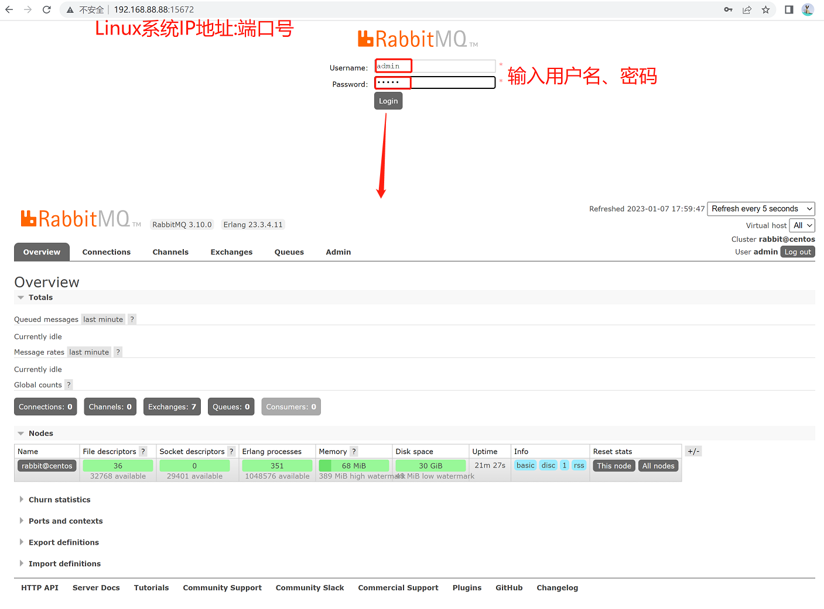Click the Username input field
Viewport: 824px width, 609px height.
click(435, 66)
